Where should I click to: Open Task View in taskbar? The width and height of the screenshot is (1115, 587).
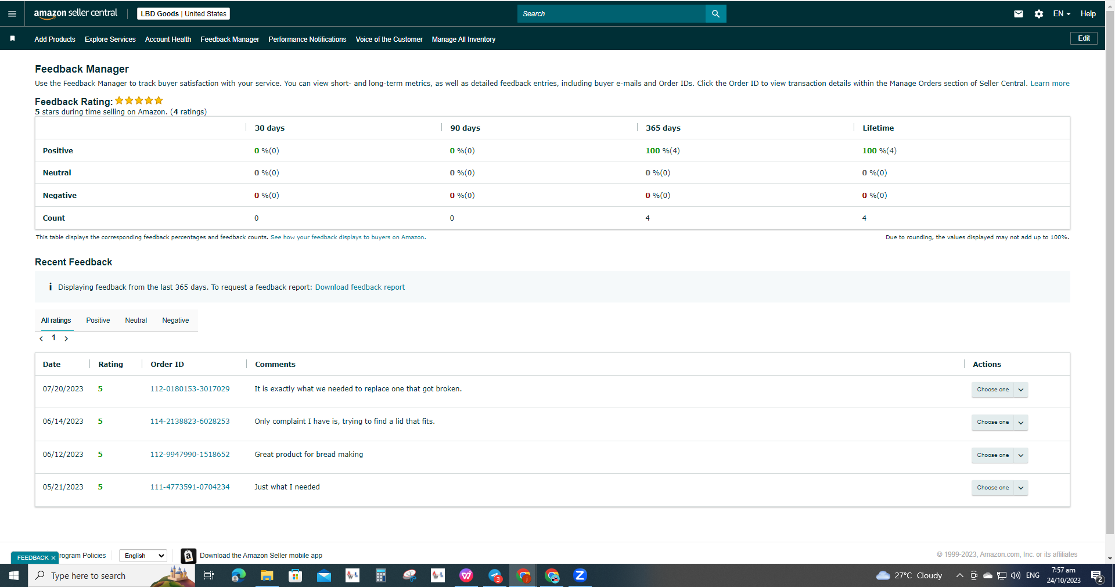tap(209, 575)
